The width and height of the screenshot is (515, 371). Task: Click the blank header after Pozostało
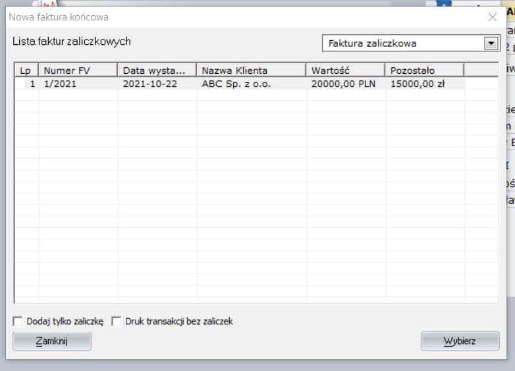pyautogui.click(x=481, y=71)
